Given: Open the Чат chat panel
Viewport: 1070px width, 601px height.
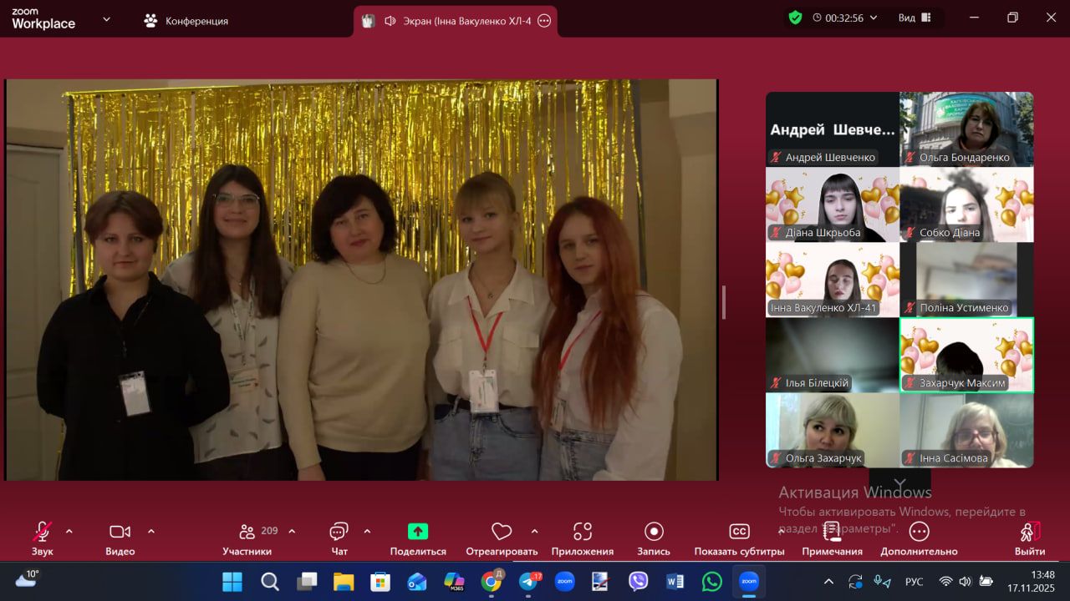Looking at the screenshot, I should pos(339,533).
